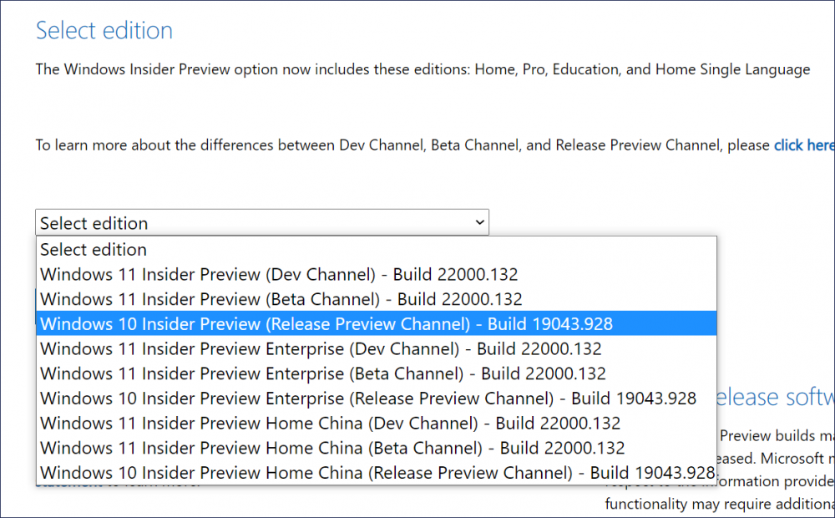Choose highlighted Windows 10 Release Preview Channel option

tap(377, 324)
